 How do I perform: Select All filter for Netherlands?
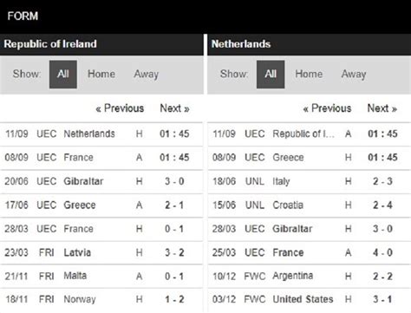tap(271, 75)
